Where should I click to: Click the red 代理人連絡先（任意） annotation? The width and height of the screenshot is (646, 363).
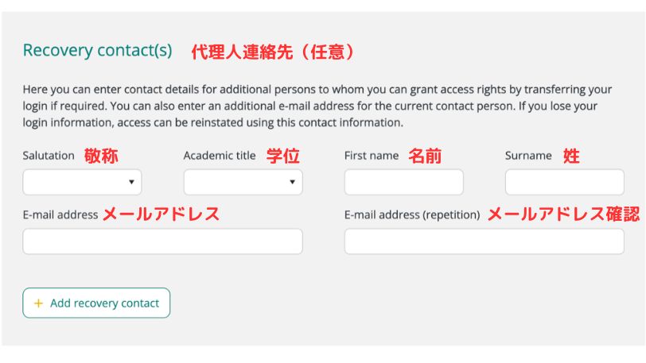point(273,52)
